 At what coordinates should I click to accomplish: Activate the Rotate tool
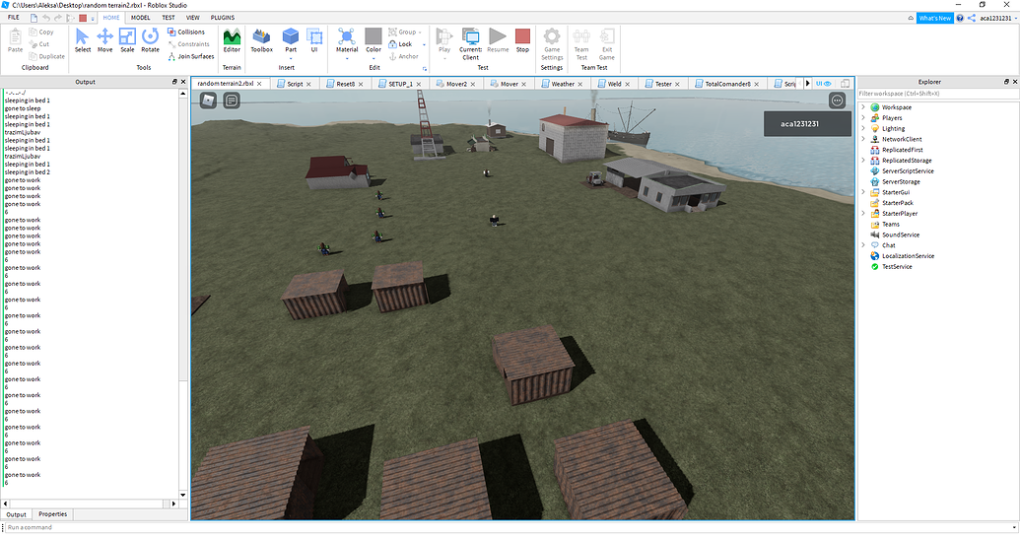coord(150,40)
